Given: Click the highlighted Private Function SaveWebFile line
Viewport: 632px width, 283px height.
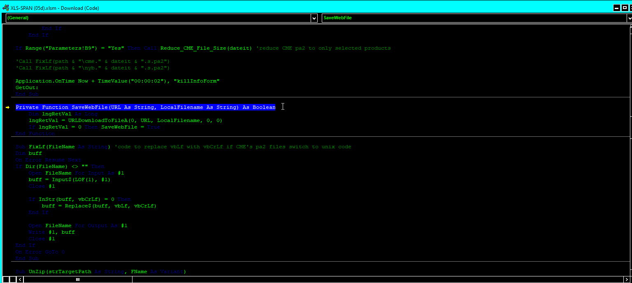Looking at the screenshot, I should (146, 107).
